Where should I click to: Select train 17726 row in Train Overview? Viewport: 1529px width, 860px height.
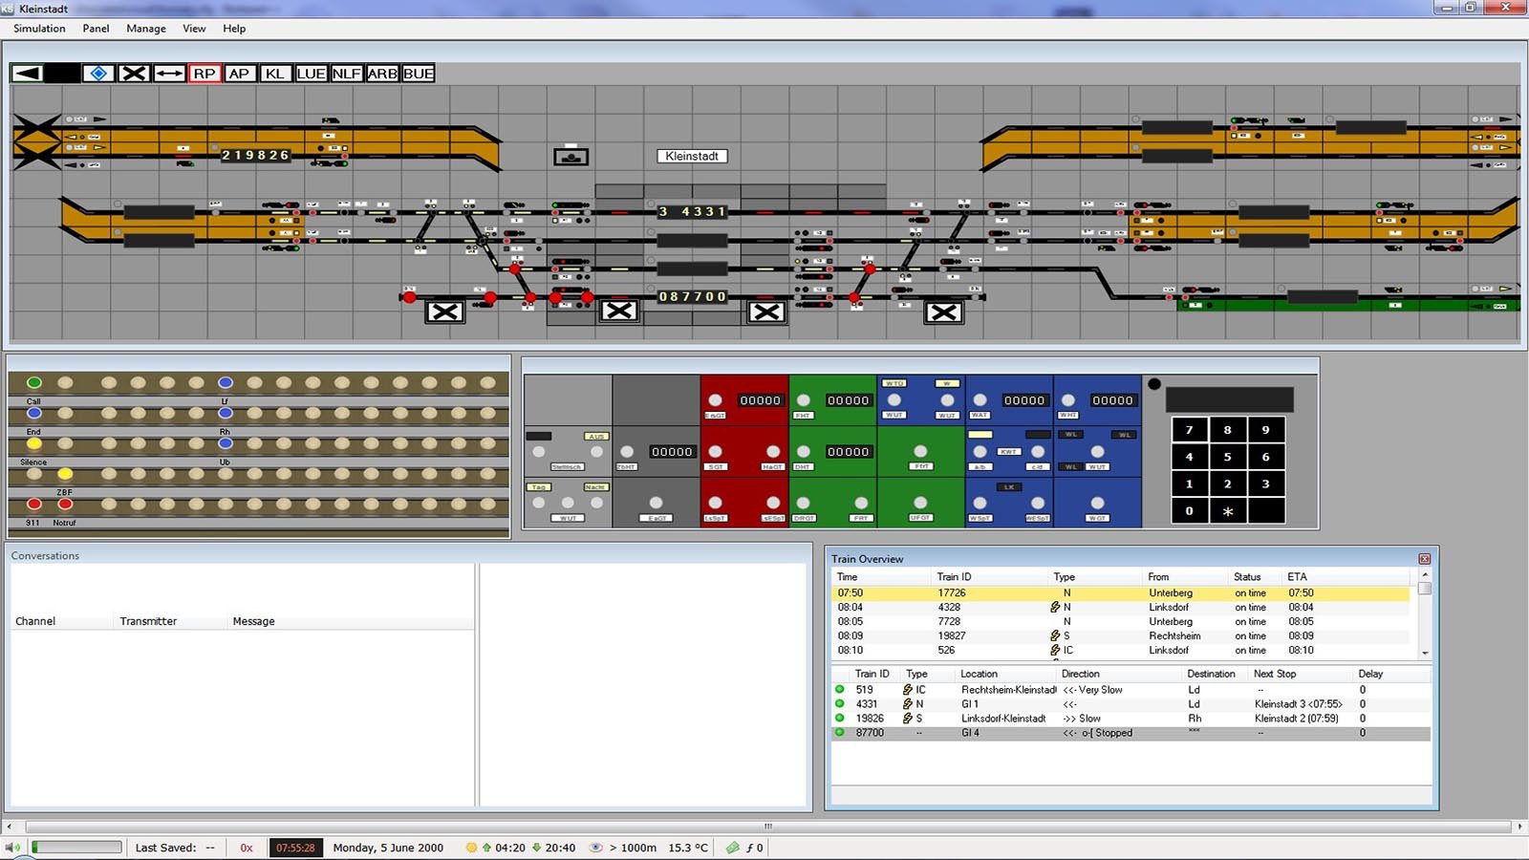pos(1121,593)
